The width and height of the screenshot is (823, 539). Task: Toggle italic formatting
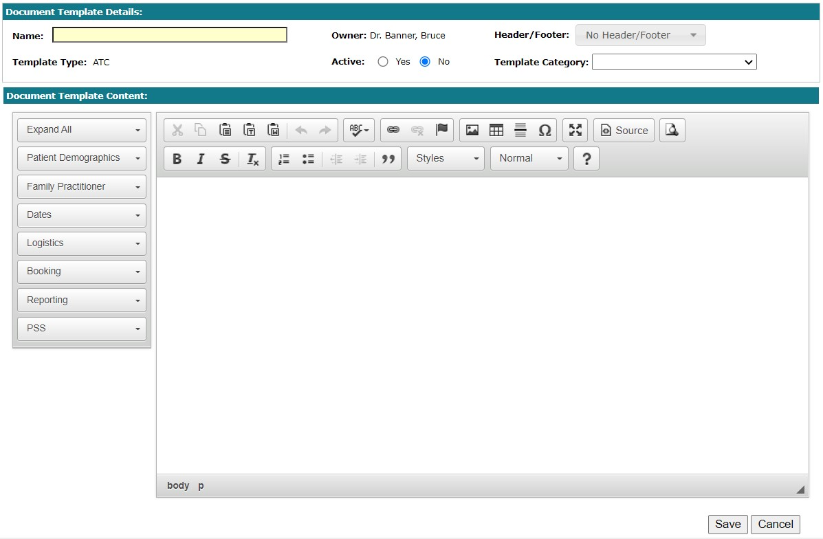click(201, 159)
